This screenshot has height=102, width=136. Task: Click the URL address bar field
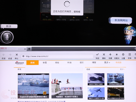click(x=57, y=56)
